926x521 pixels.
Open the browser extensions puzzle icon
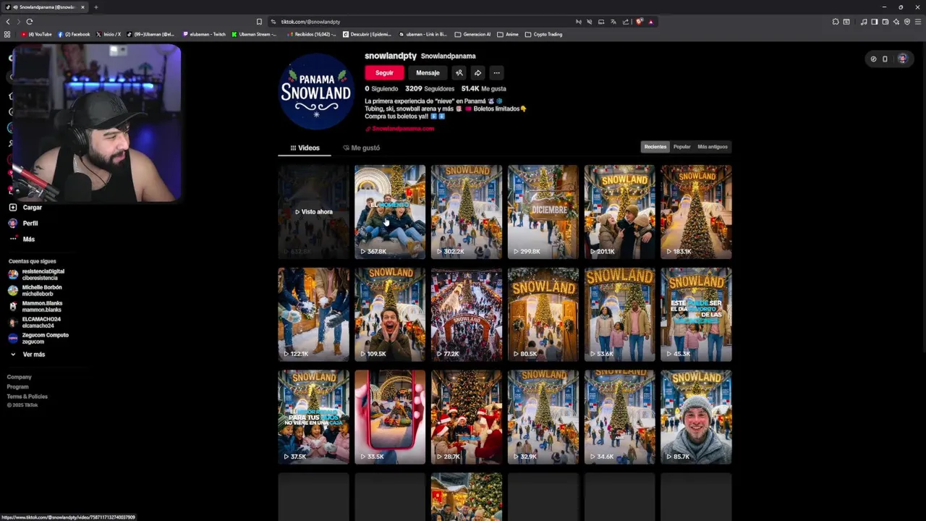tap(835, 22)
